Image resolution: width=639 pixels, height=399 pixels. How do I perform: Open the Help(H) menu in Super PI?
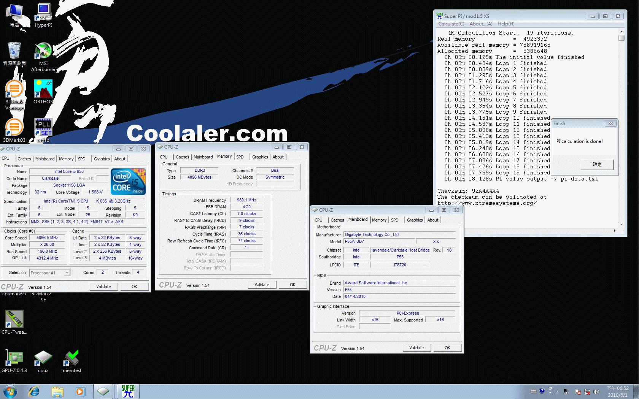click(x=506, y=24)
